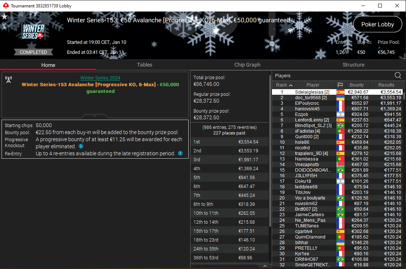The width and height of the screenshot is (406, 269).
Task: Click Portugal flag beside xFadistax
Action: click(x=340, y=131)
